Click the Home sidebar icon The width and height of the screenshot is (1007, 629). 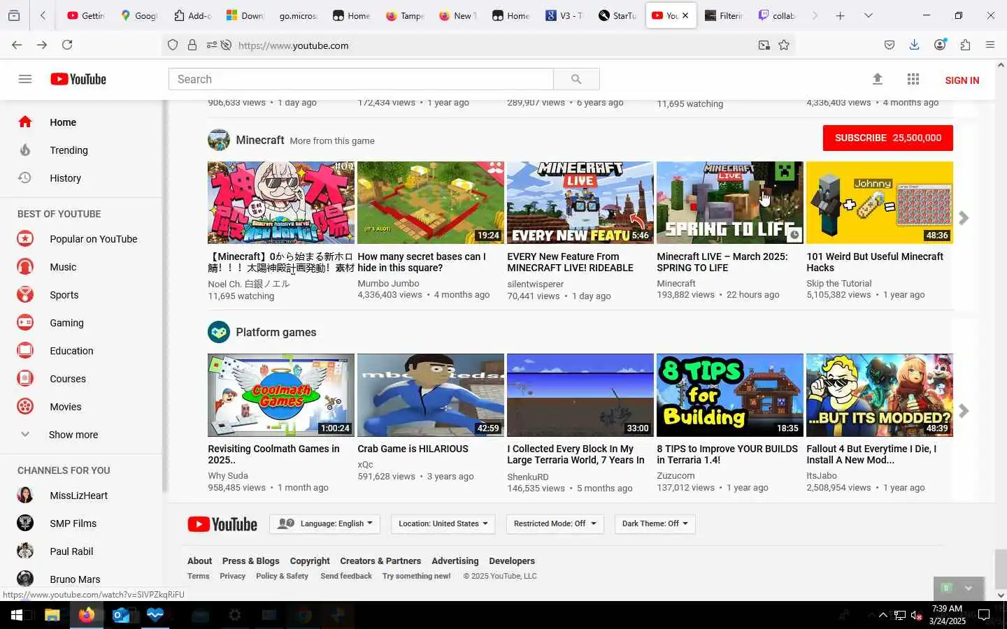[25, 122]
